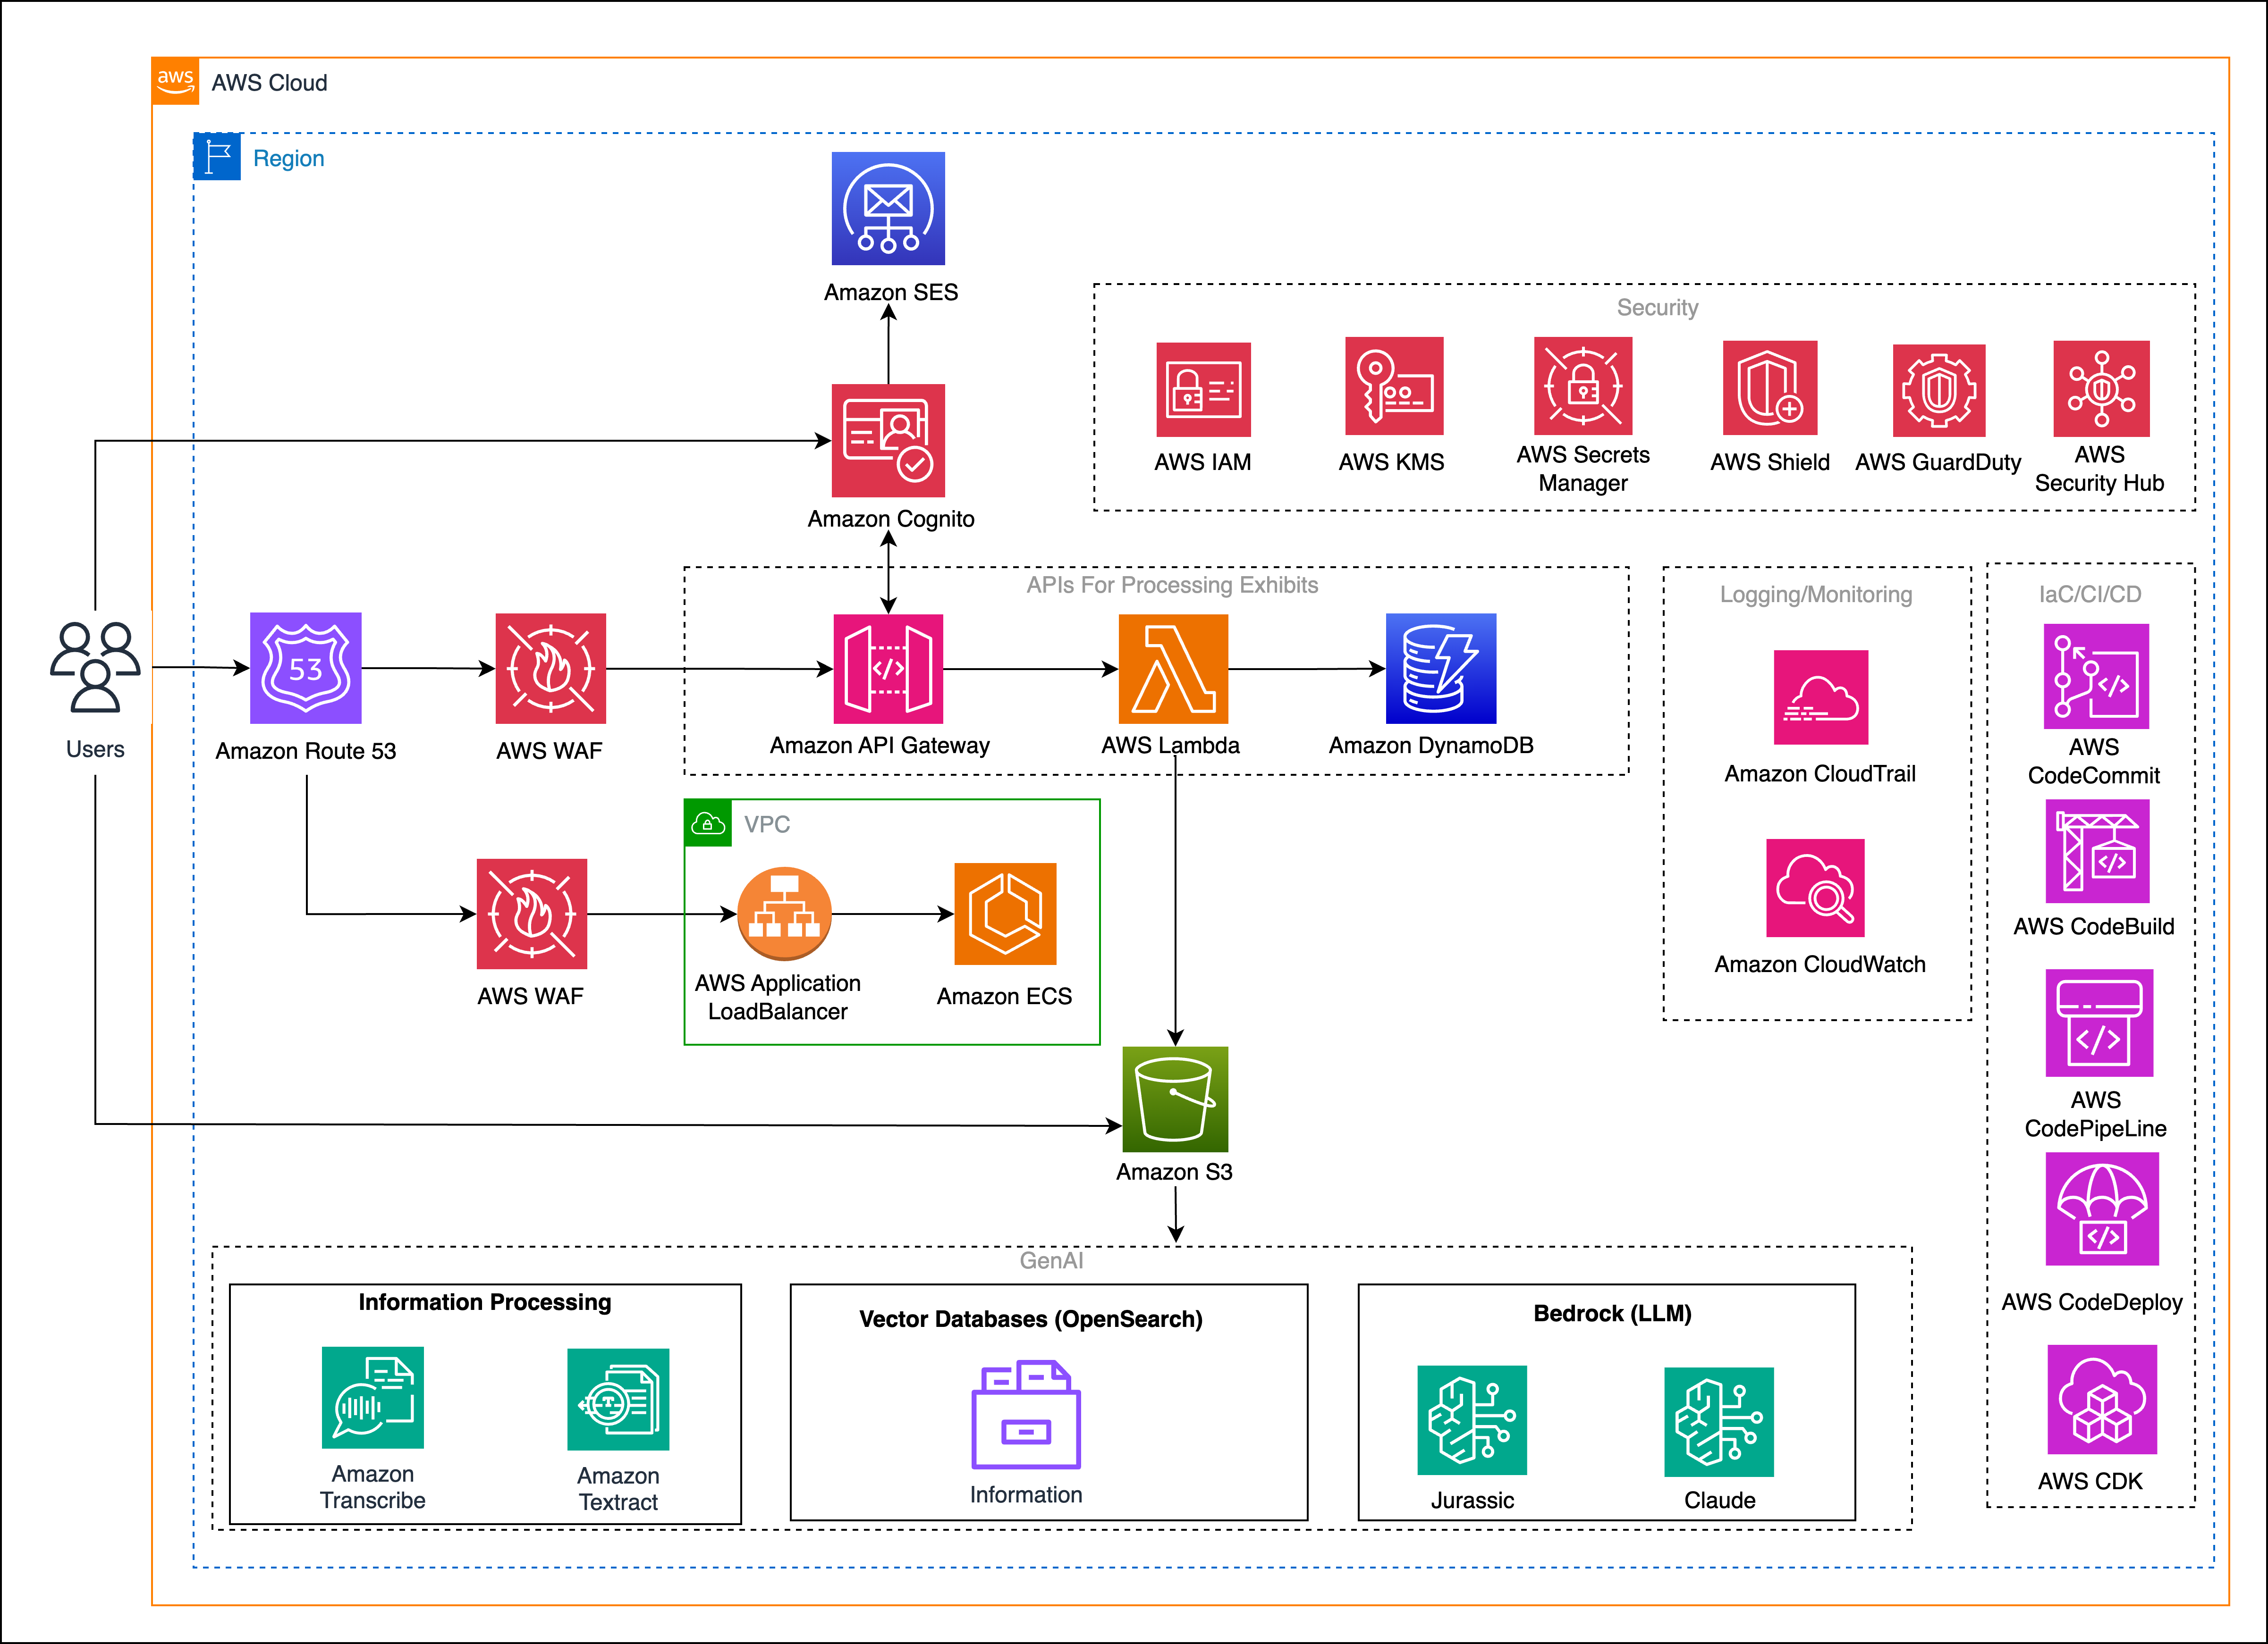Click the Vector Databases (OpenSearch) heading
Screen dimensions: 2268x1644
coord(1030,1319)
